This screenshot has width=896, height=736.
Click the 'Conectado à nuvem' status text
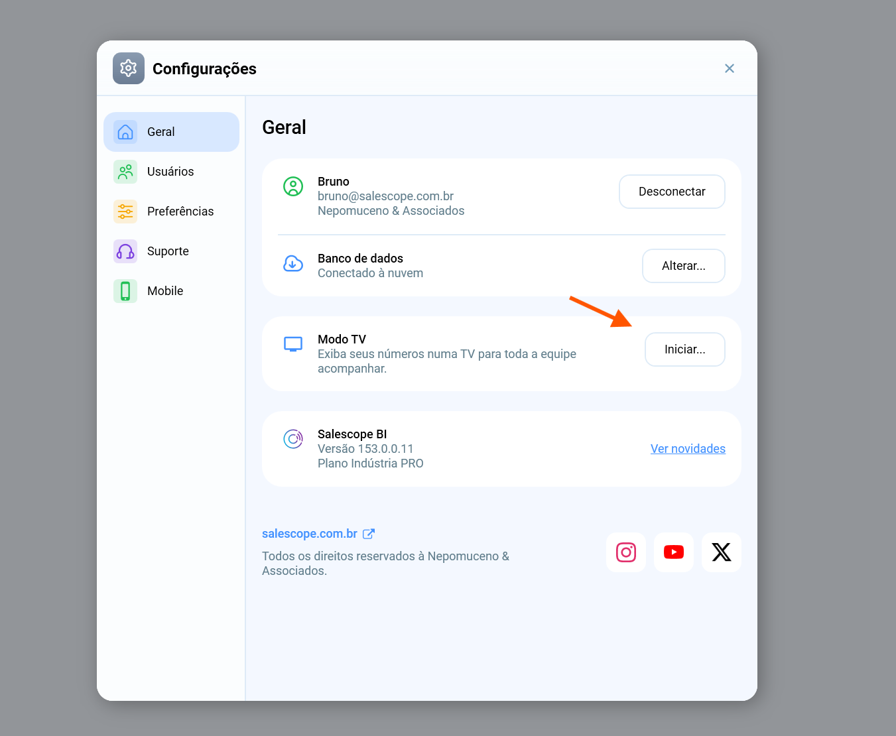click(x=370, y=273)
